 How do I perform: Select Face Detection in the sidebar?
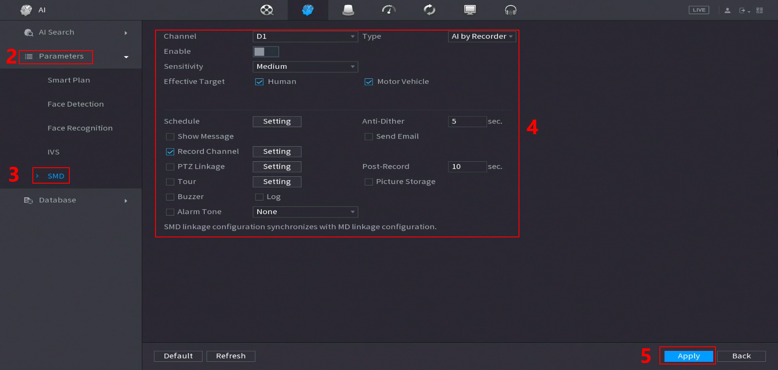point(76,104)
